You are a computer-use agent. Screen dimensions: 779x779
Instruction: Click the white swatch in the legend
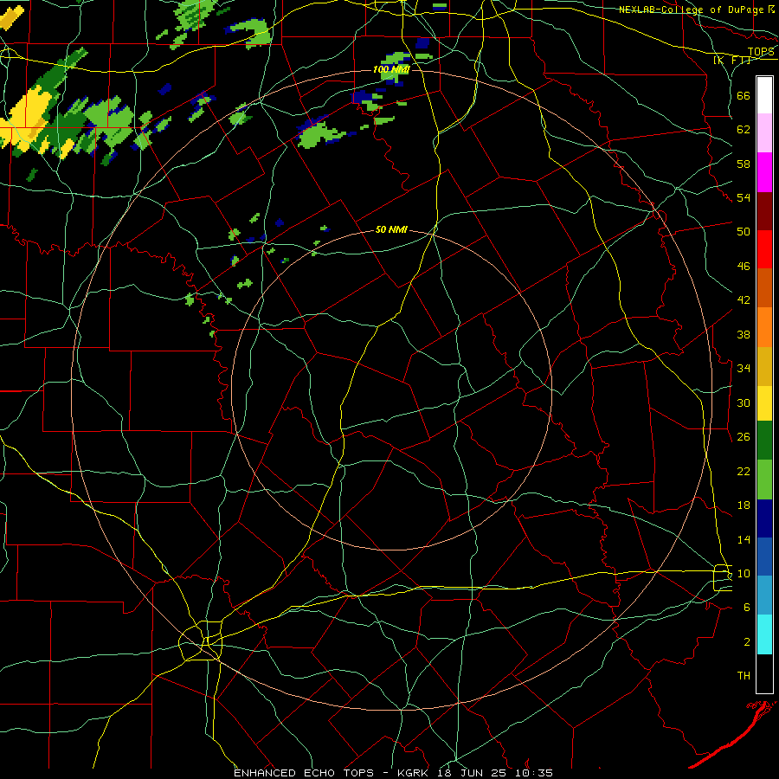tap(764, 95)
